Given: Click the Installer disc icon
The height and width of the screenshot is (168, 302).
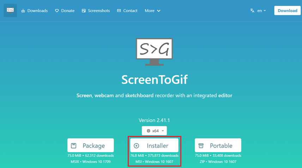Looking at the screenshot, I should [x=137, y=146].
